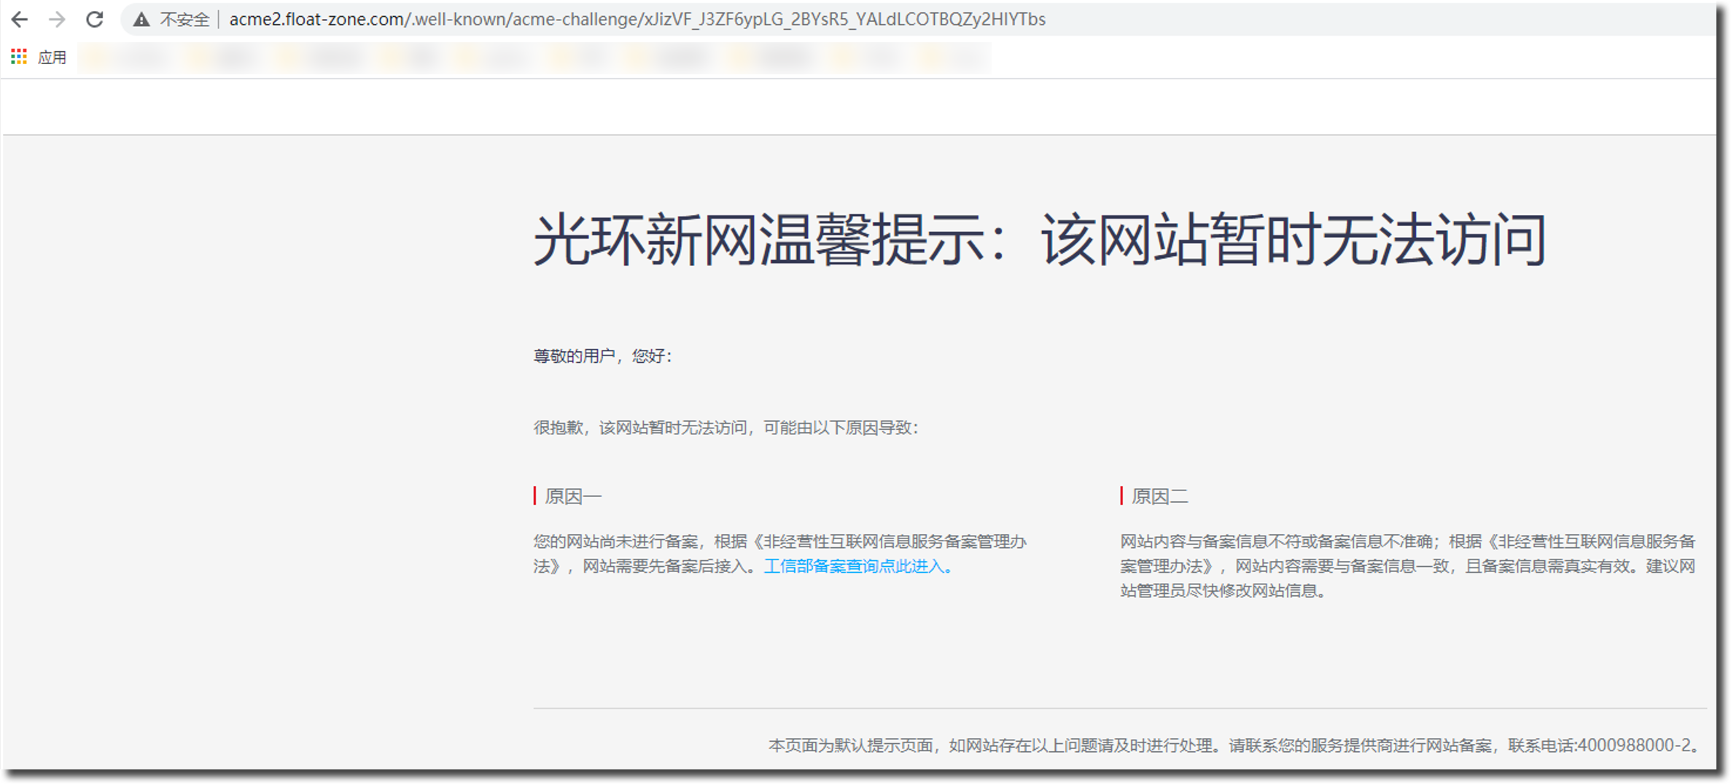Focus the address bar with acme2.float-zone.com URL
1731x784 pixels.
click(x=637, y=20)
